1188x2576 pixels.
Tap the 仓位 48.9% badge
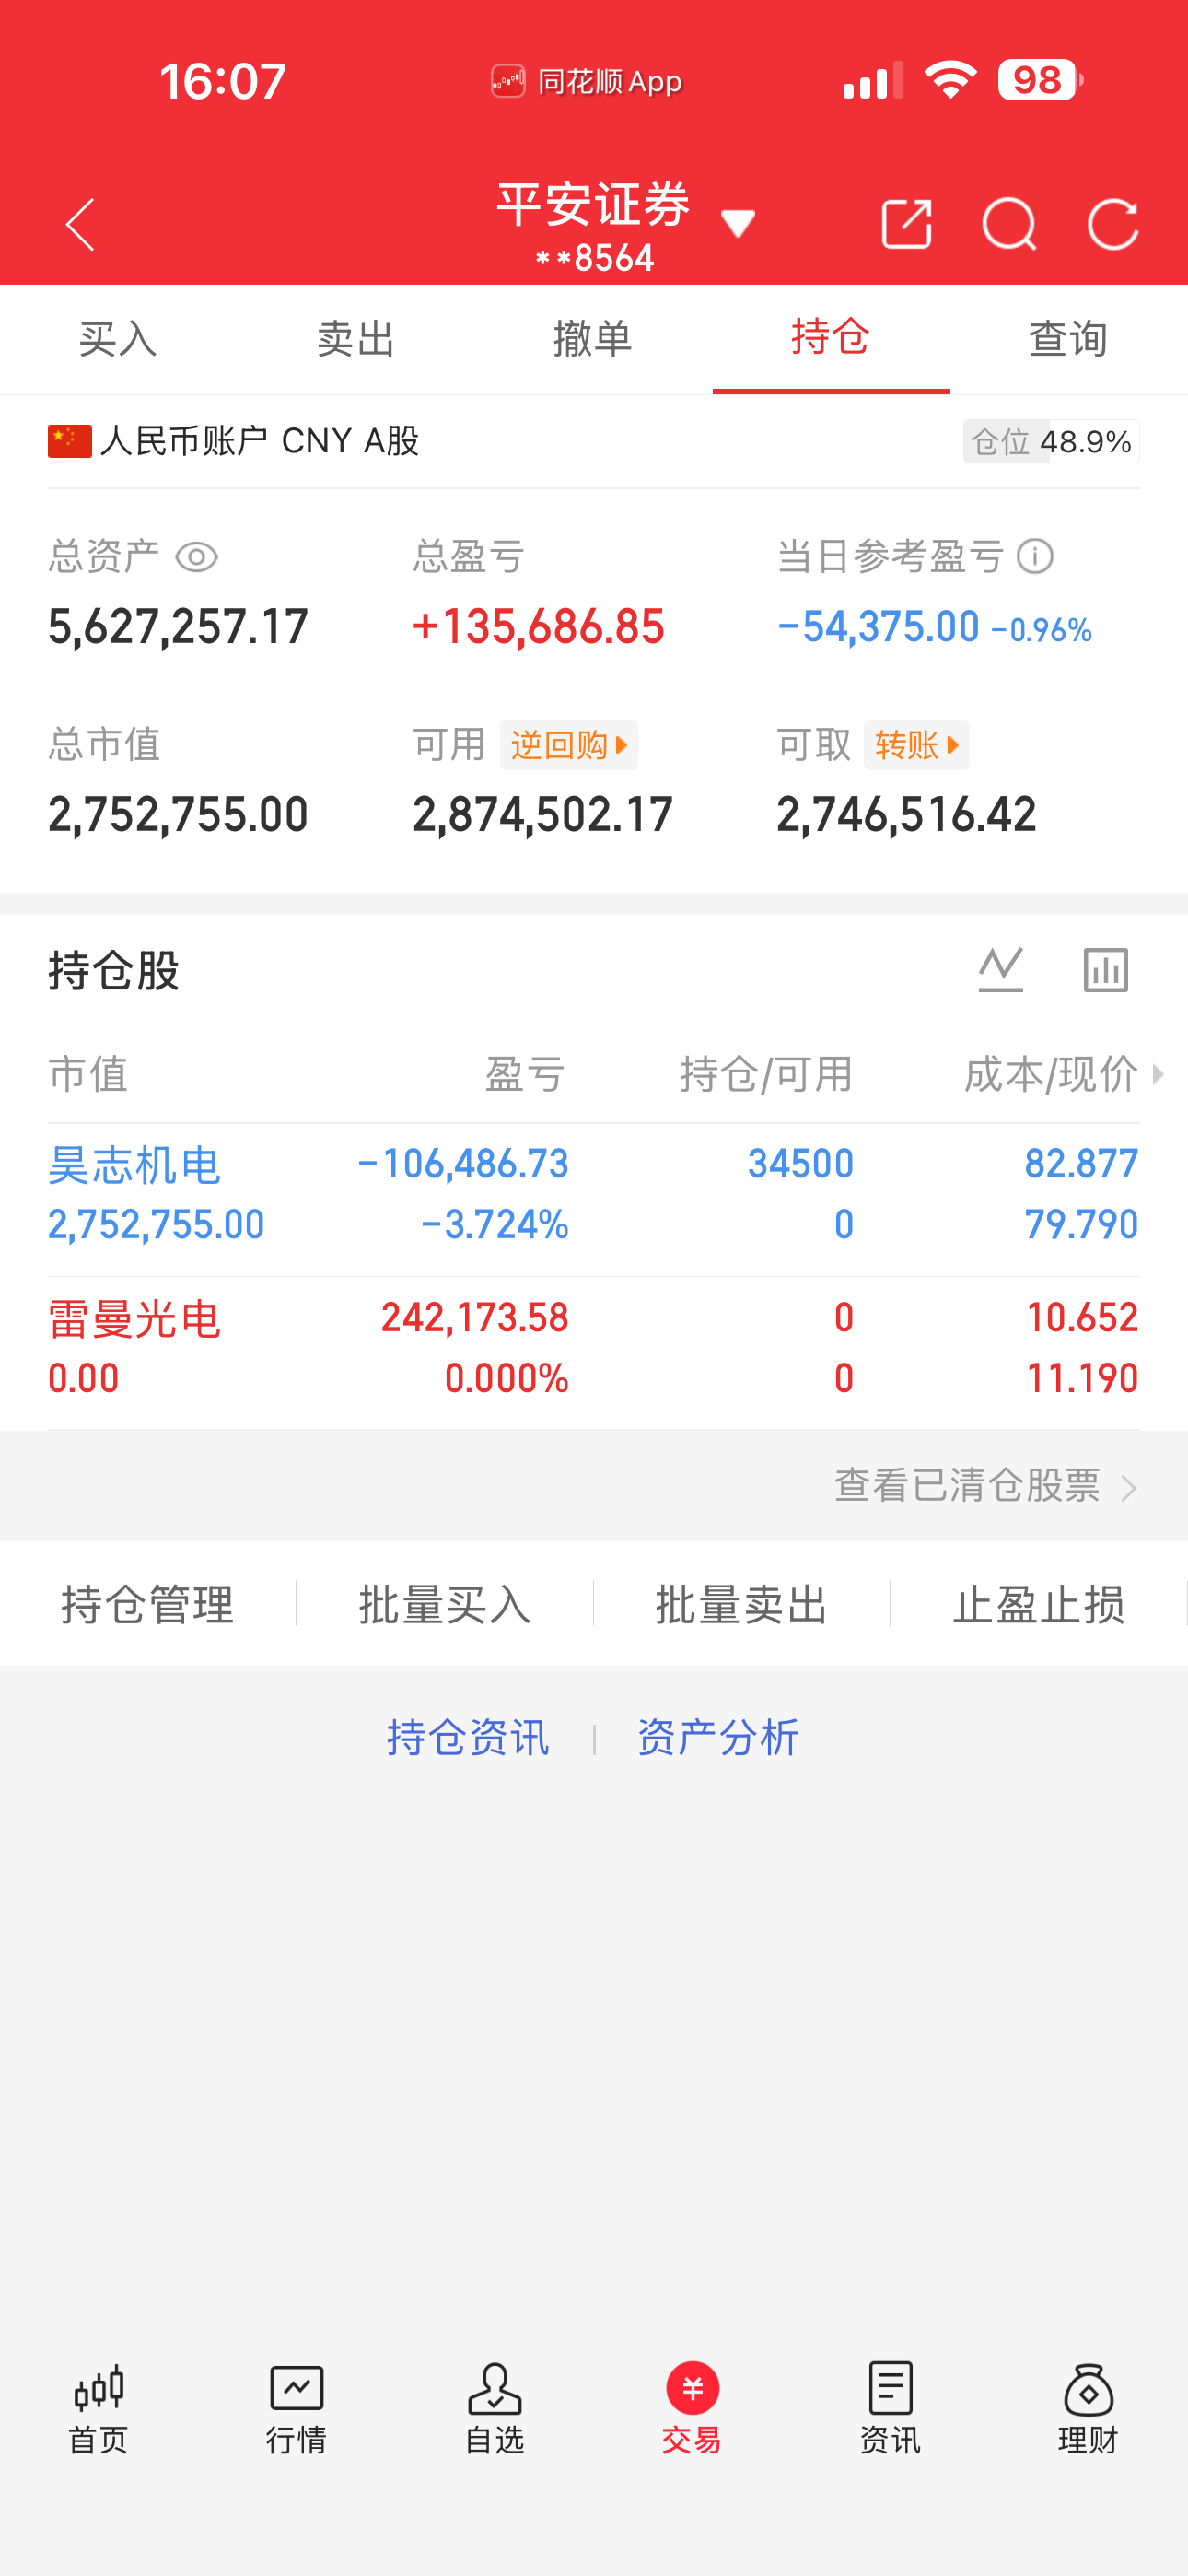pos(1051,442)
